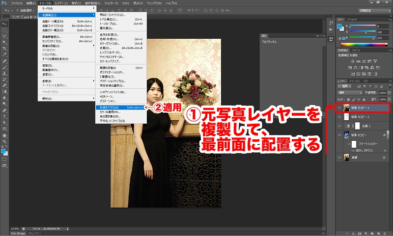This screenshot has height=236, width=393.
Task: Expand the 画像の回転(G) submenu
Action: pos(67,46)
